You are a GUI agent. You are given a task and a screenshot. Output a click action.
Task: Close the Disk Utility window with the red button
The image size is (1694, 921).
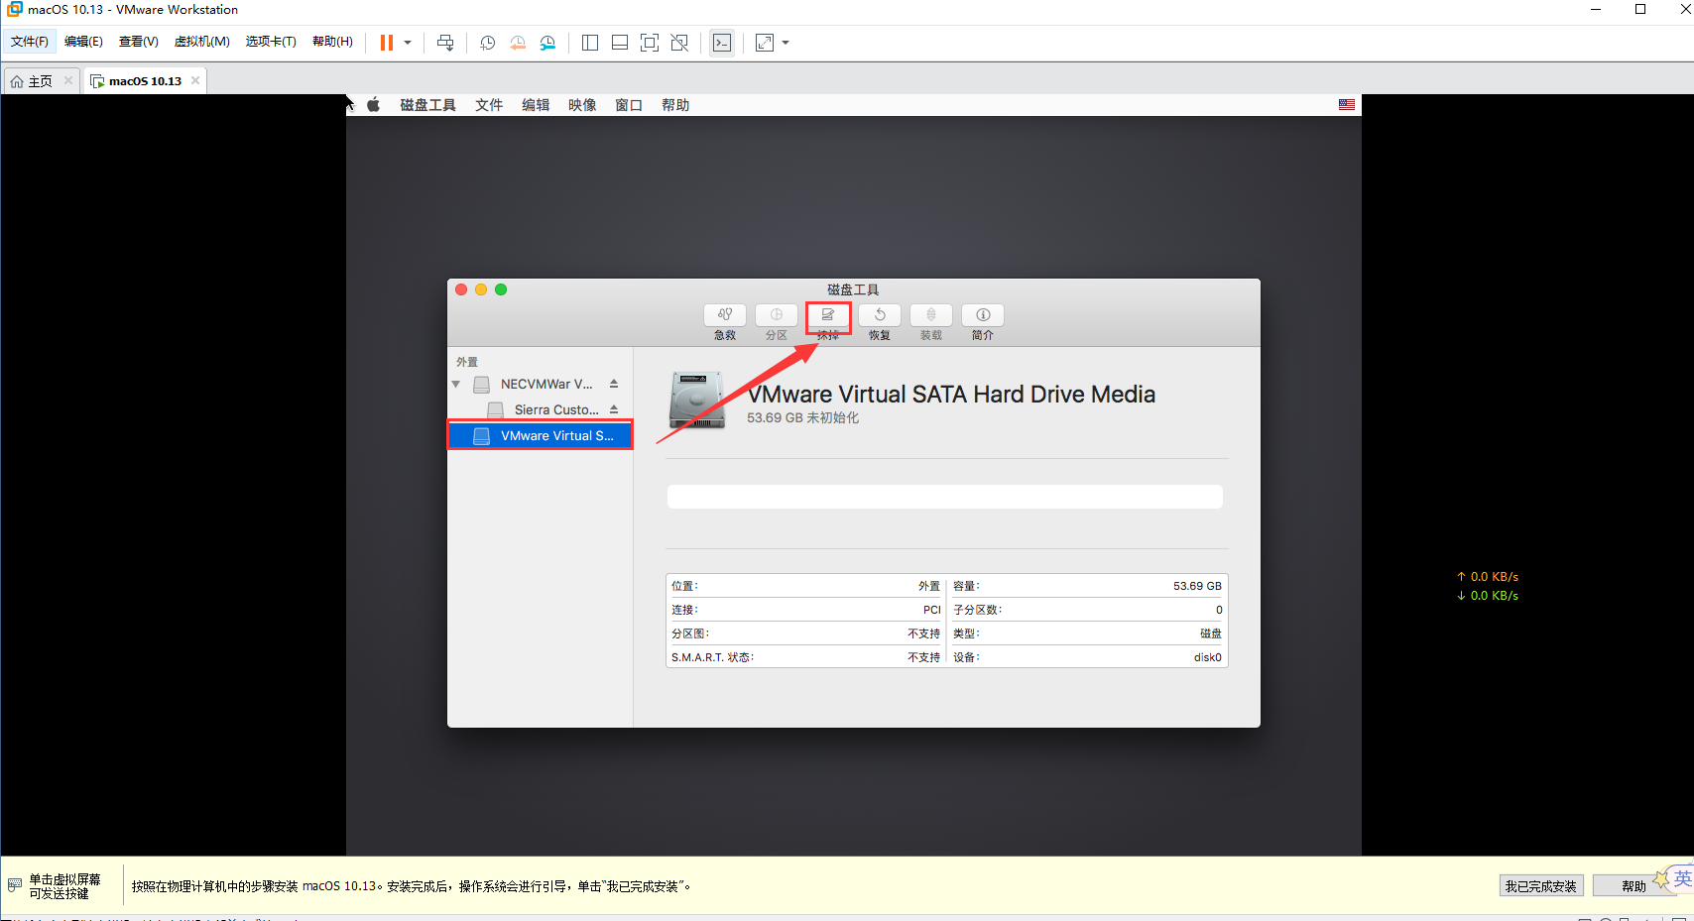point(461,289)
